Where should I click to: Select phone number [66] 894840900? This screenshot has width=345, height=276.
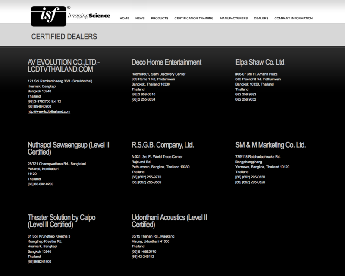[39, 107]
